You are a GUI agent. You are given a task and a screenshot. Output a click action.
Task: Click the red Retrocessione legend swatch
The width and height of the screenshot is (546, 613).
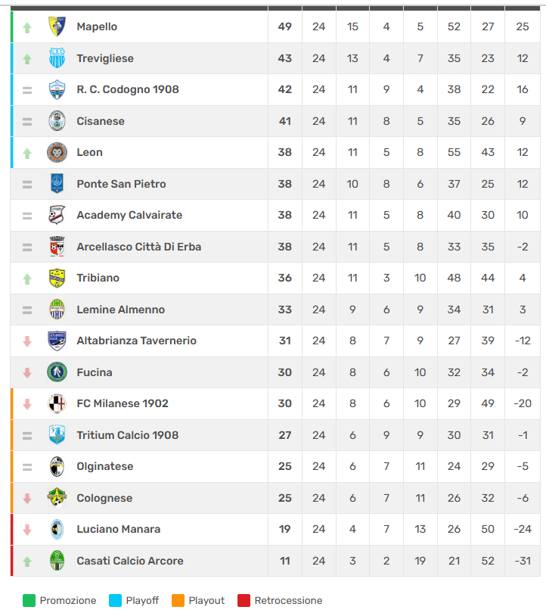244,601
